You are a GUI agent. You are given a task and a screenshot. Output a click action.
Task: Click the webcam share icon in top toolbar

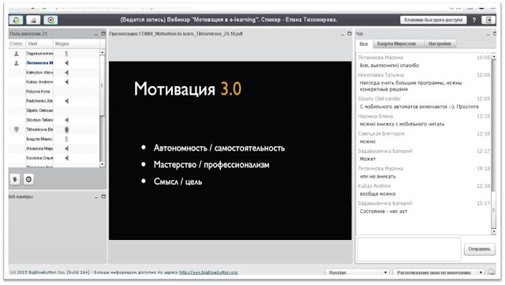click(33, 20)
